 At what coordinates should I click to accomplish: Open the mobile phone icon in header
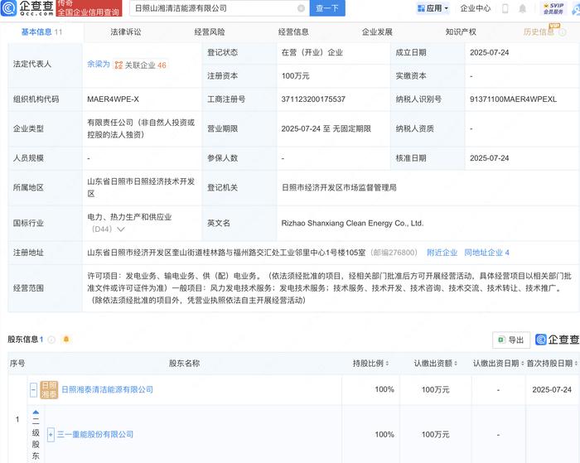click(505, 8)
